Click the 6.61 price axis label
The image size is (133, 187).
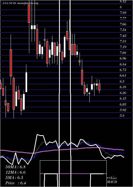click(123, 76)
